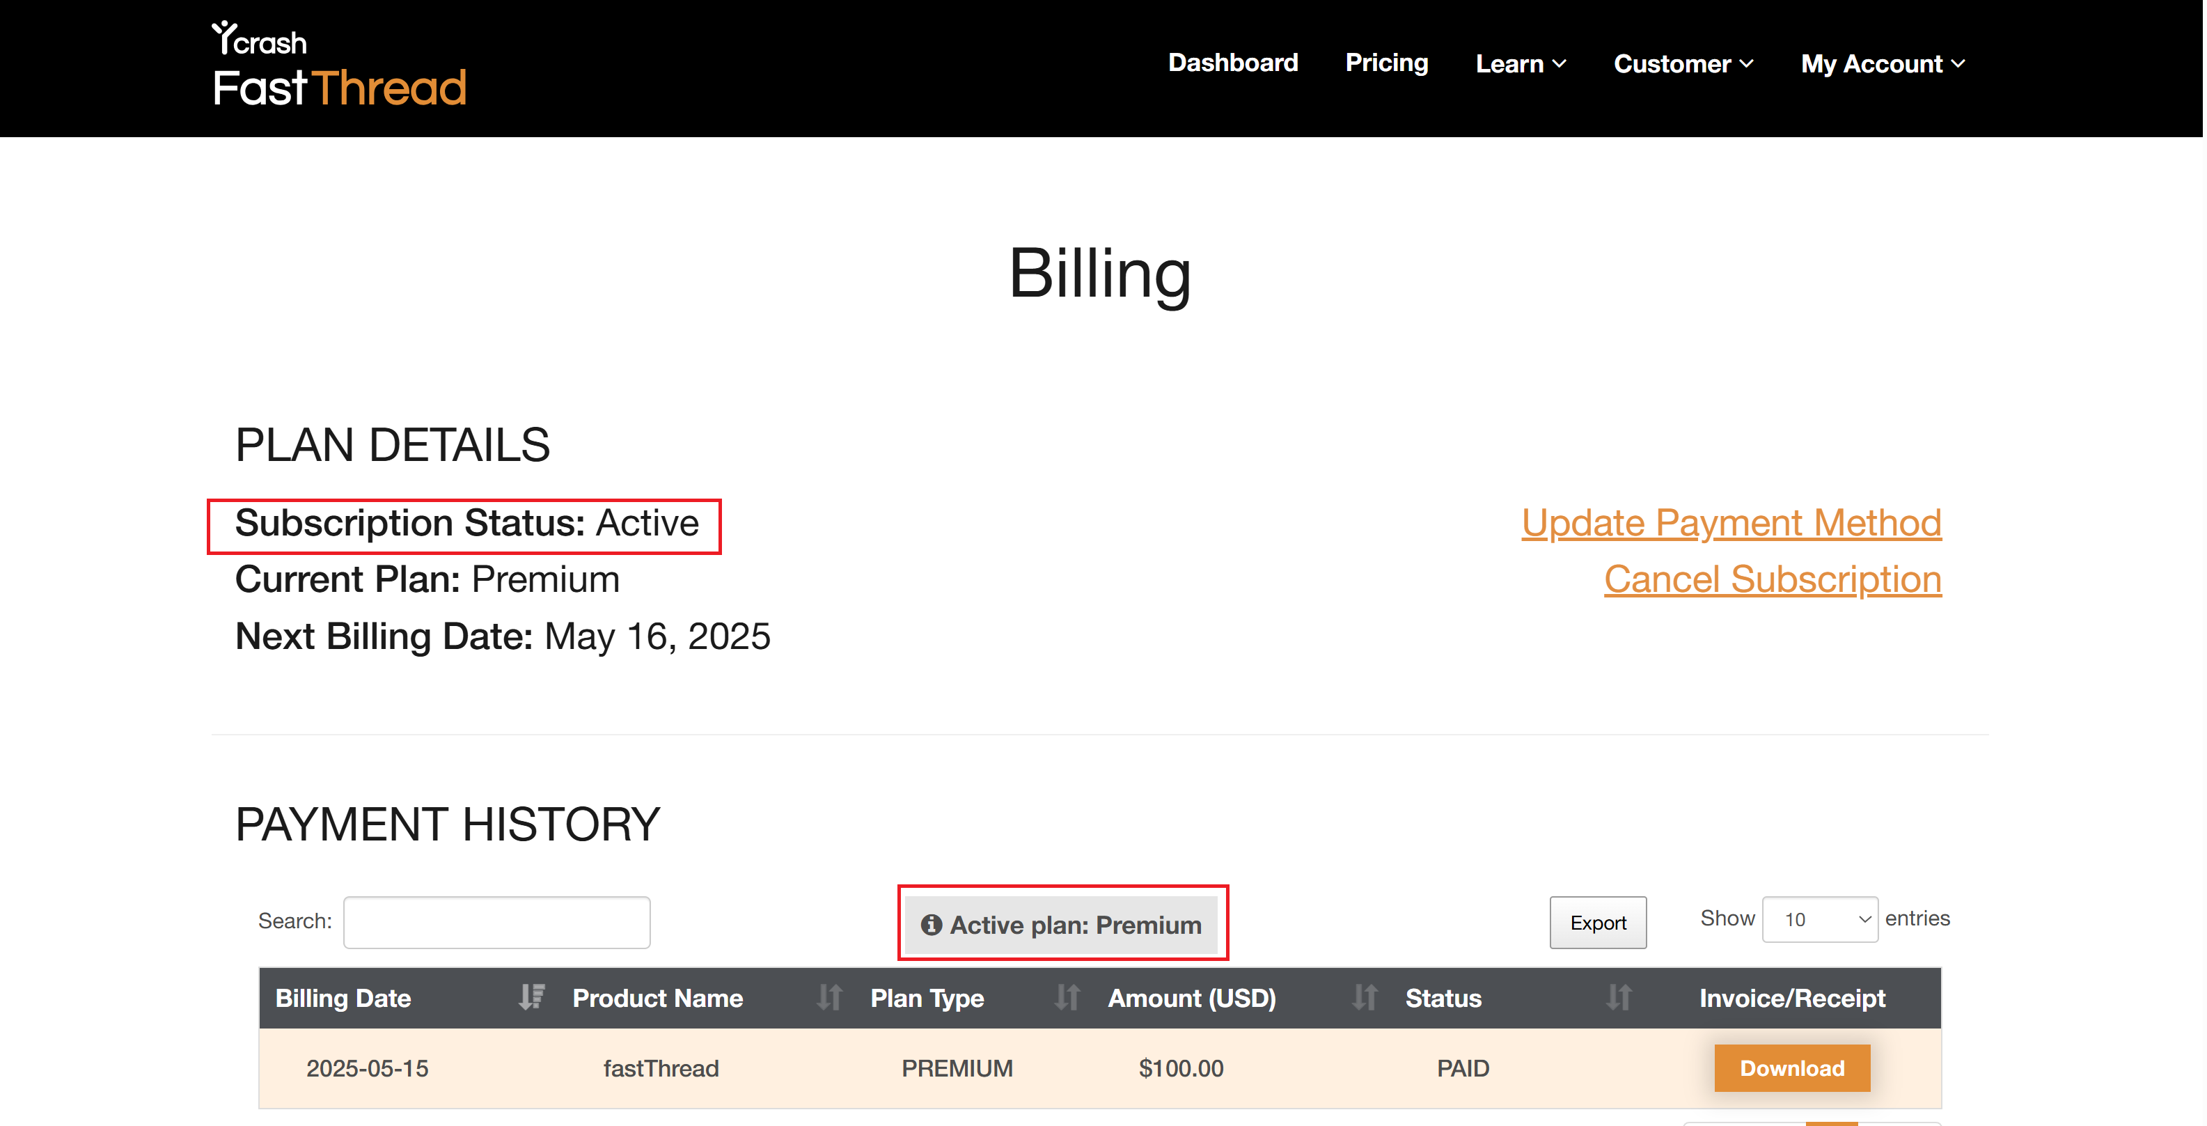
Task: Focus the payment history Search field
Action: (x=497, y=922)
